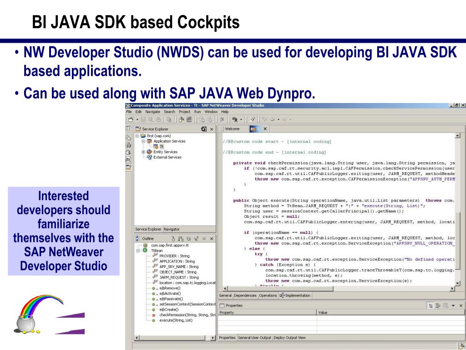
Task: Click the refresh icon in Service Explorer header
Action: coord(203,129)
